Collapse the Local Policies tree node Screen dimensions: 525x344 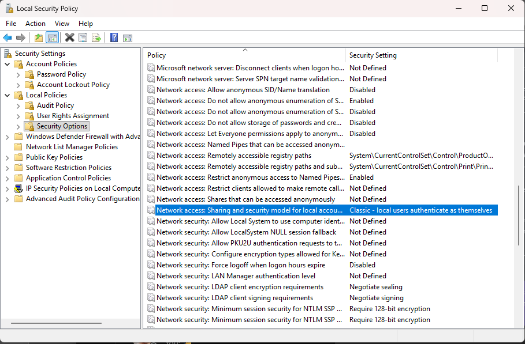[8, 95]
